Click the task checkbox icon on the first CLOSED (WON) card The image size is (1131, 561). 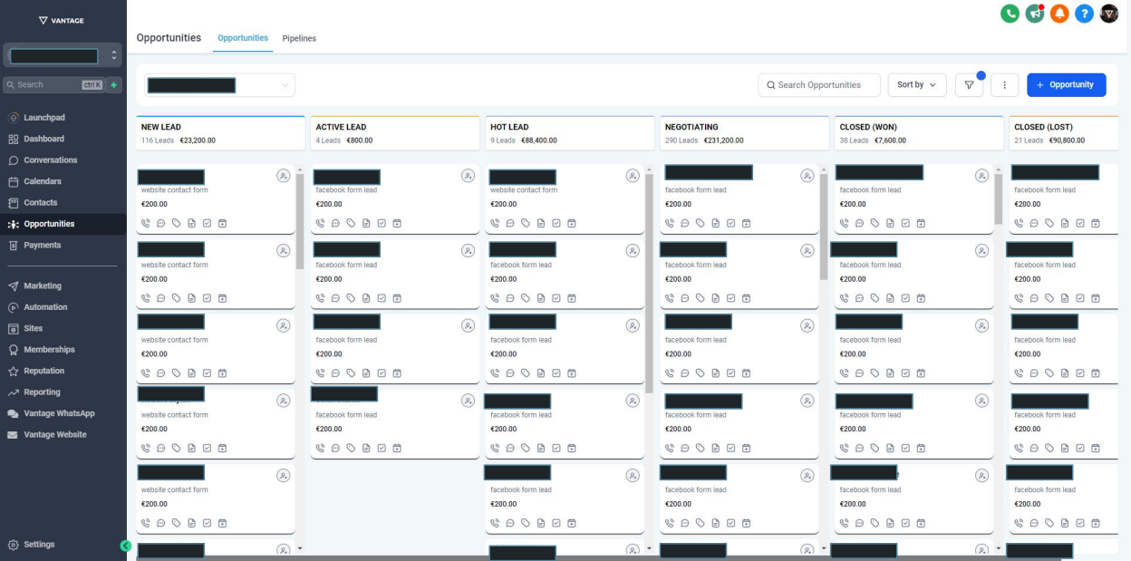click(x=906, y=223)
